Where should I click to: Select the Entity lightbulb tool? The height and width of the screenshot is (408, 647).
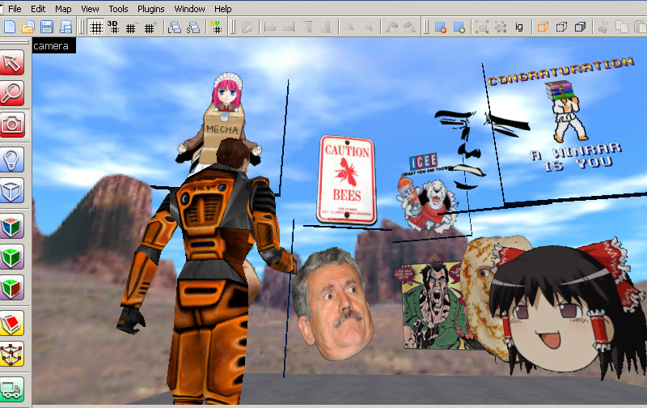point(12,159)
